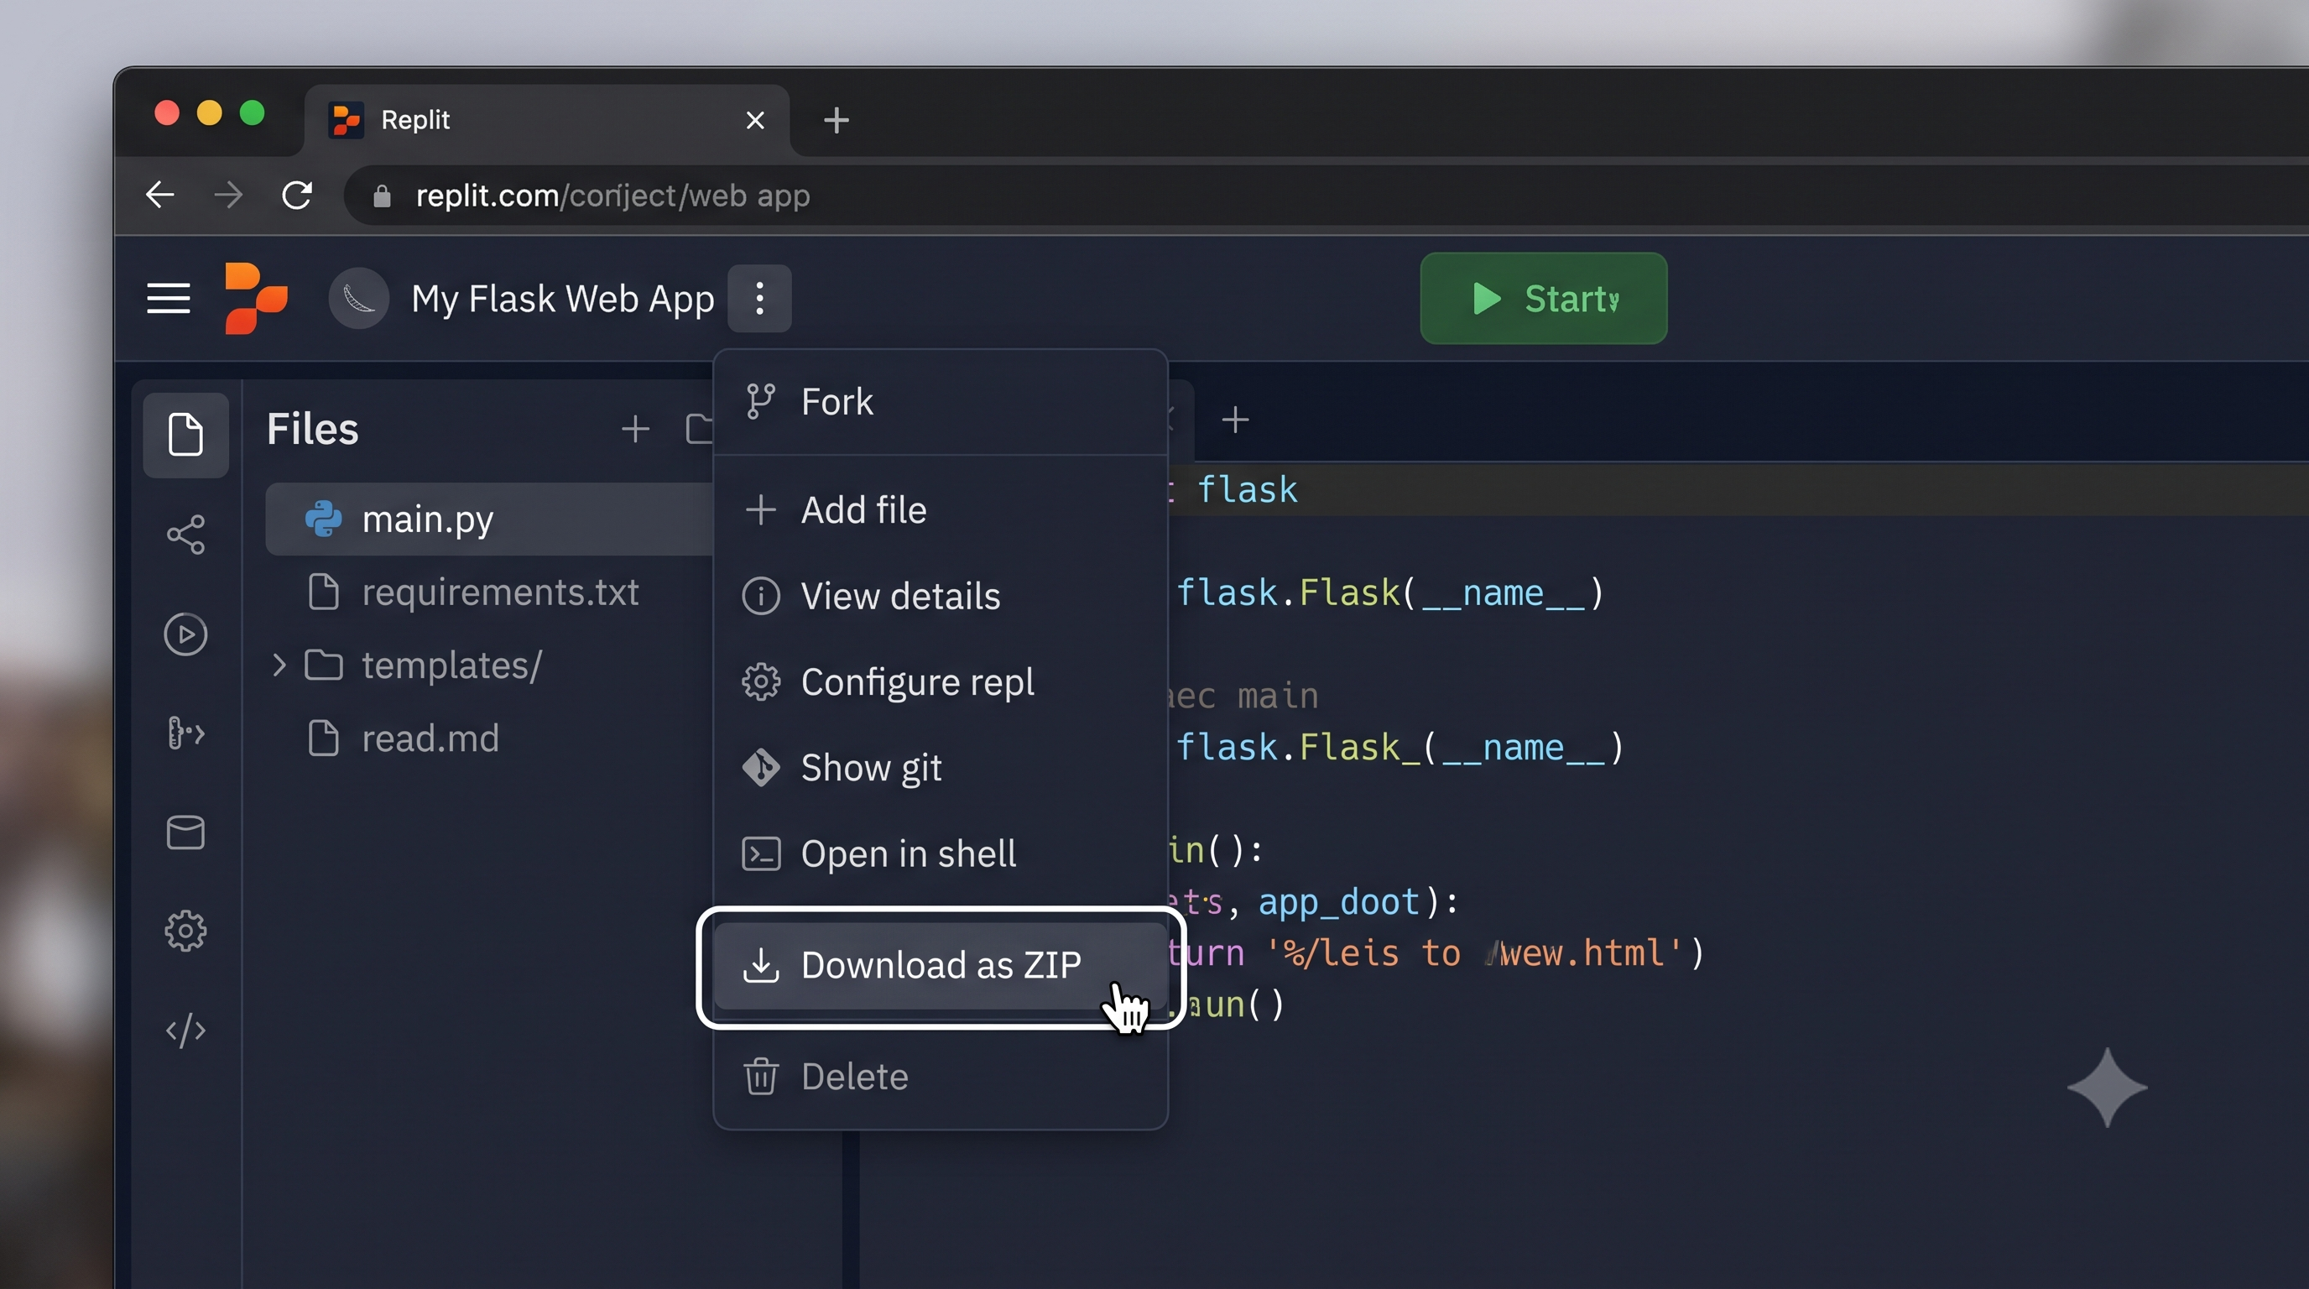
Task: Open a new browser tab
Action: (x=836, y=120)
